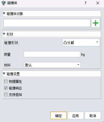
Task: Collapse the 碰撞设置 section
Action: tap(4, 74)
